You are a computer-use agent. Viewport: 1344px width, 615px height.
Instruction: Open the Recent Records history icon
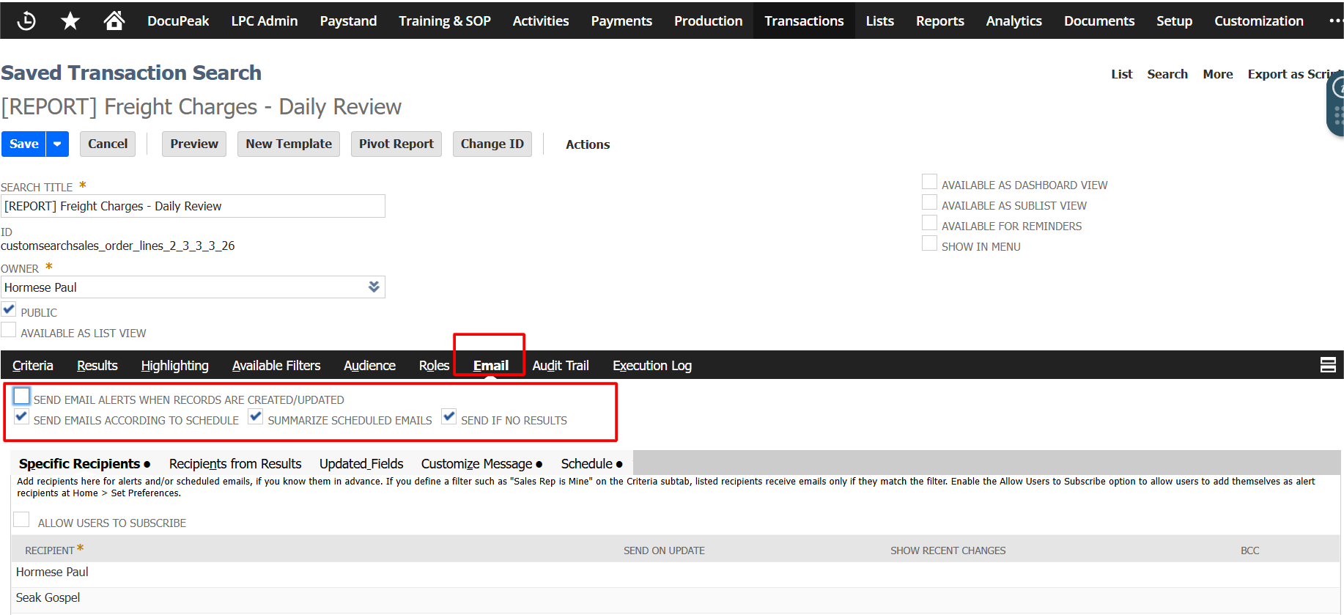click(26, 21)
